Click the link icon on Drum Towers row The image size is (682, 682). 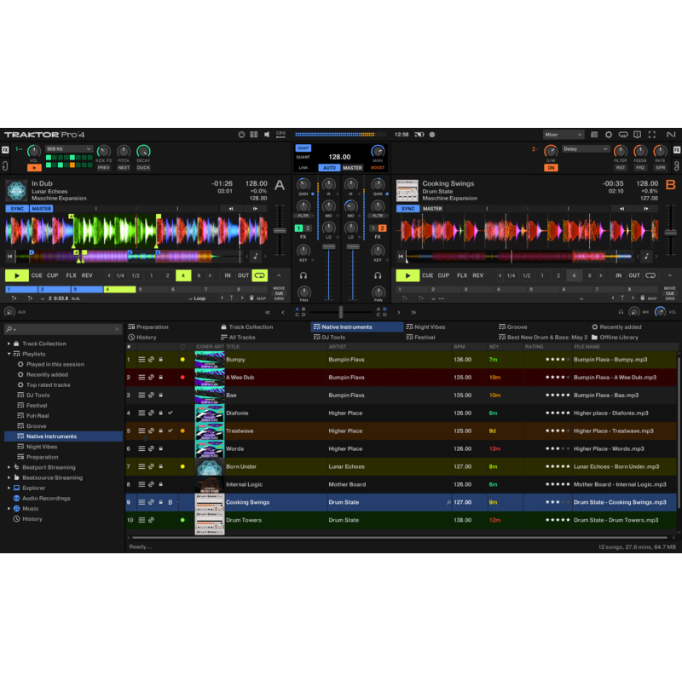tap(151, 520)
